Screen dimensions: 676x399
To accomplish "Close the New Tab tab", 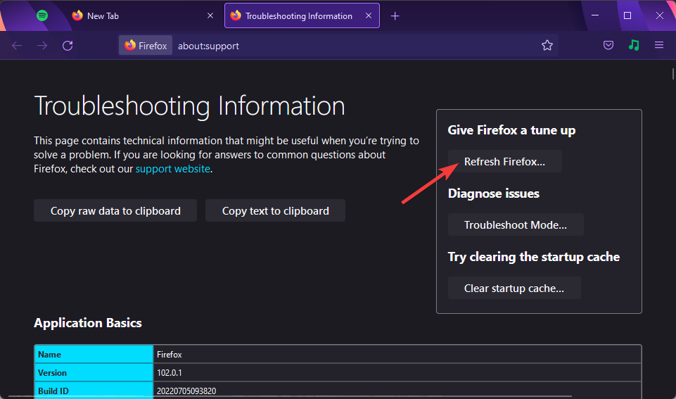I will coord(210,16).
